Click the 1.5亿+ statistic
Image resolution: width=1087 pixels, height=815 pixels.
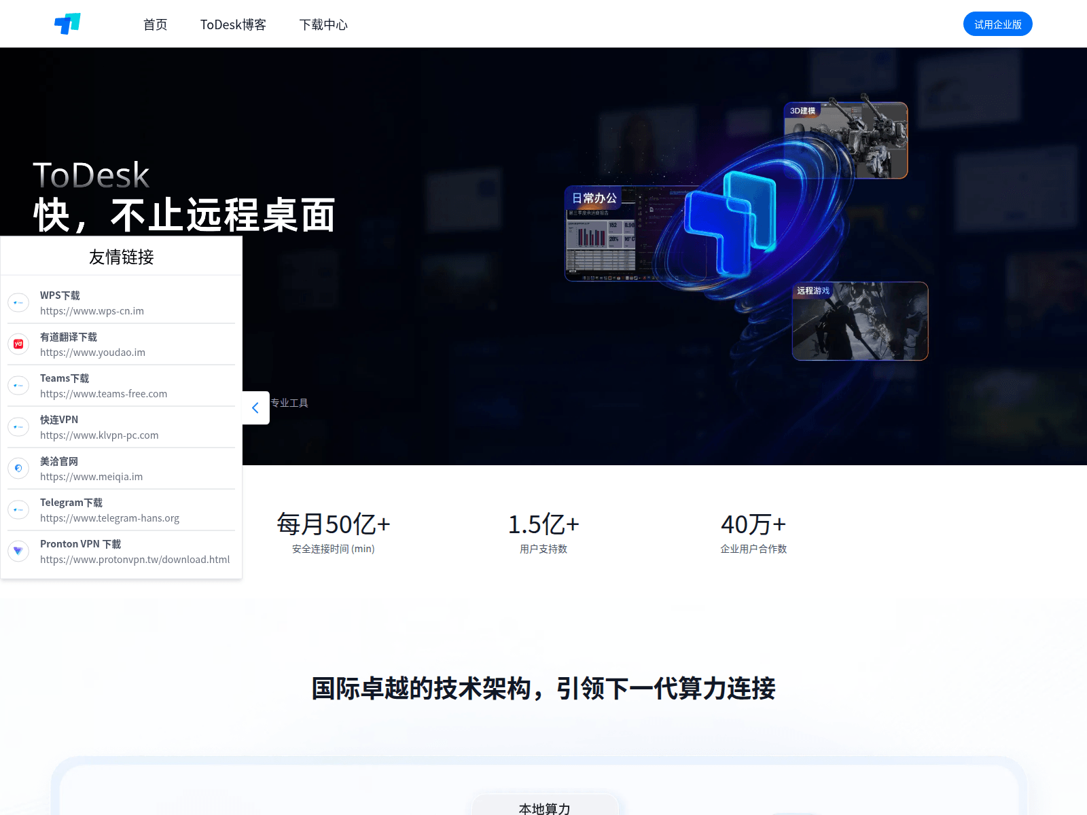[x=543, y=524]
